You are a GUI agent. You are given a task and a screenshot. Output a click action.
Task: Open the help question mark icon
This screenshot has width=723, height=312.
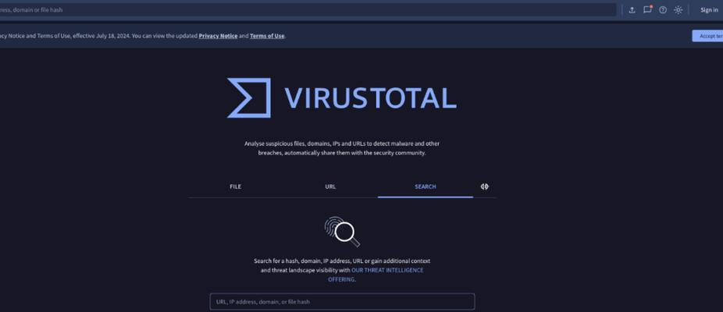click(x=663, y=9)
